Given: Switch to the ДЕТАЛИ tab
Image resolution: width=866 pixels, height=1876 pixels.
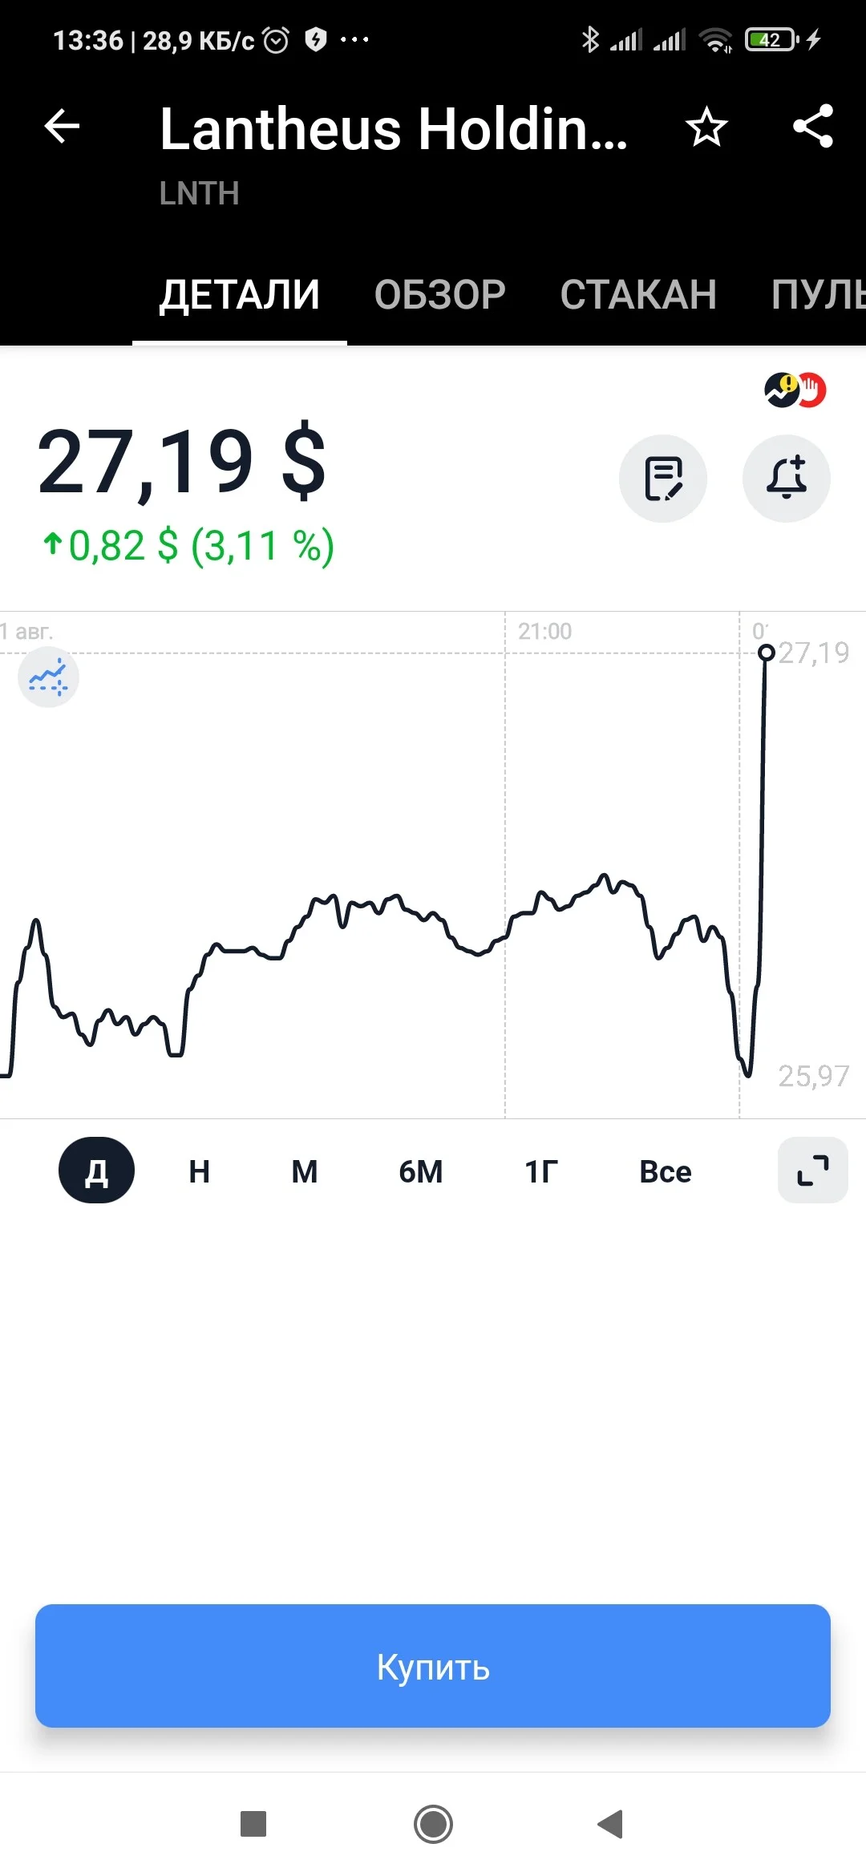Looking at the screenshot, I should pyautogui.click(x=240, y=294).
